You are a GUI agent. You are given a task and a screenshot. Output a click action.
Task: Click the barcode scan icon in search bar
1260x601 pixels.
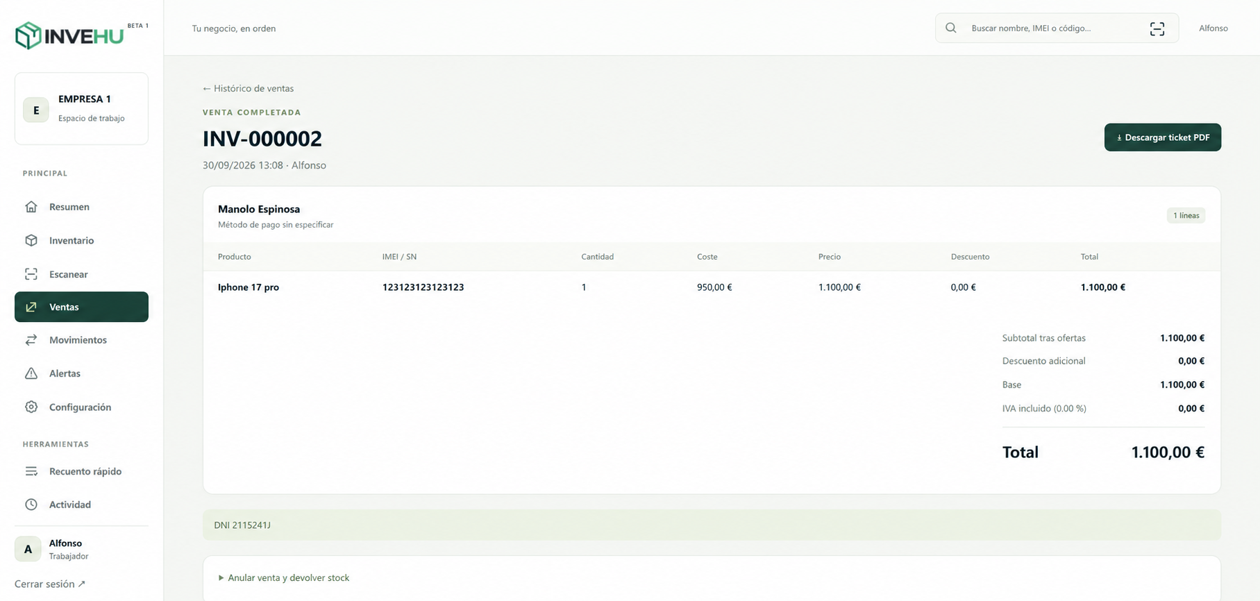click(1157, 28)
